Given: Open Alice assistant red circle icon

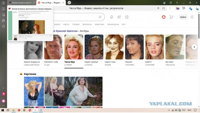Looking at the screenshot, I should (164, 17).
